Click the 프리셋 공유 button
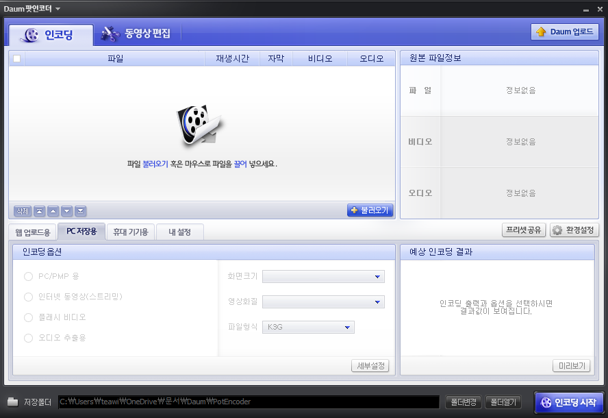The width and height of the screenshot is (608, 418). pos(524,230)
